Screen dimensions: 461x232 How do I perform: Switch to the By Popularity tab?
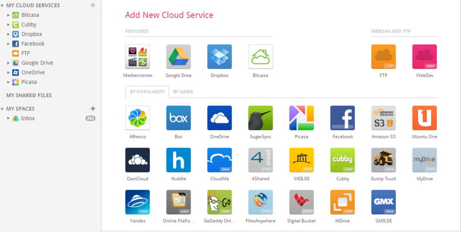pyautogui.click(x=147, y=92)
